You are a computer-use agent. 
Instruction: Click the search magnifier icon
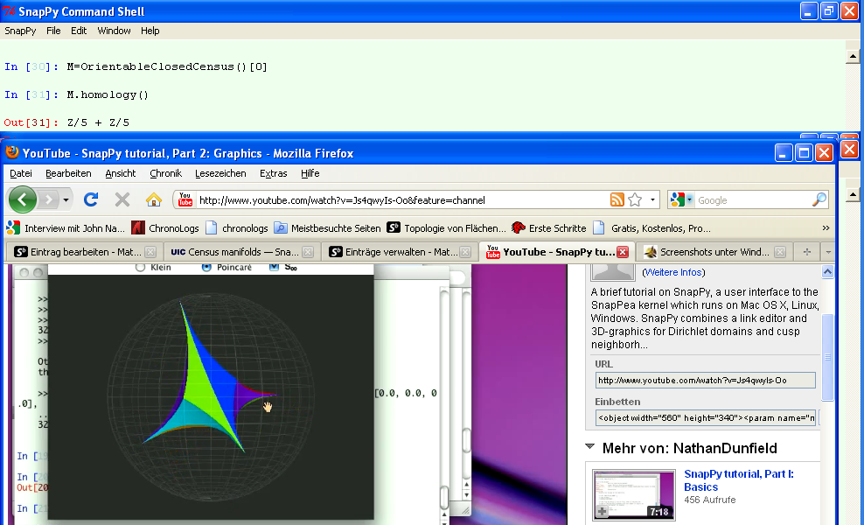(819, 199)
